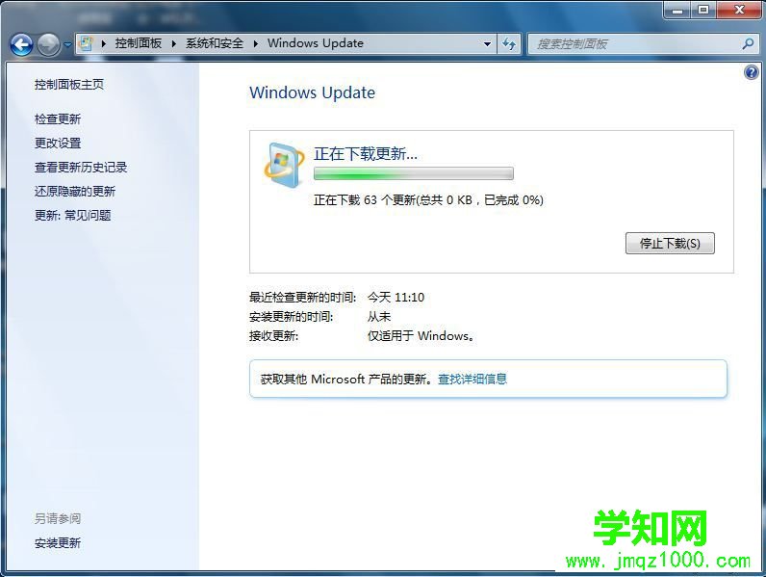Expand the chevron before 控制面板 breadcrumb
The image size is (766, 577).
[x=104, y=43]
